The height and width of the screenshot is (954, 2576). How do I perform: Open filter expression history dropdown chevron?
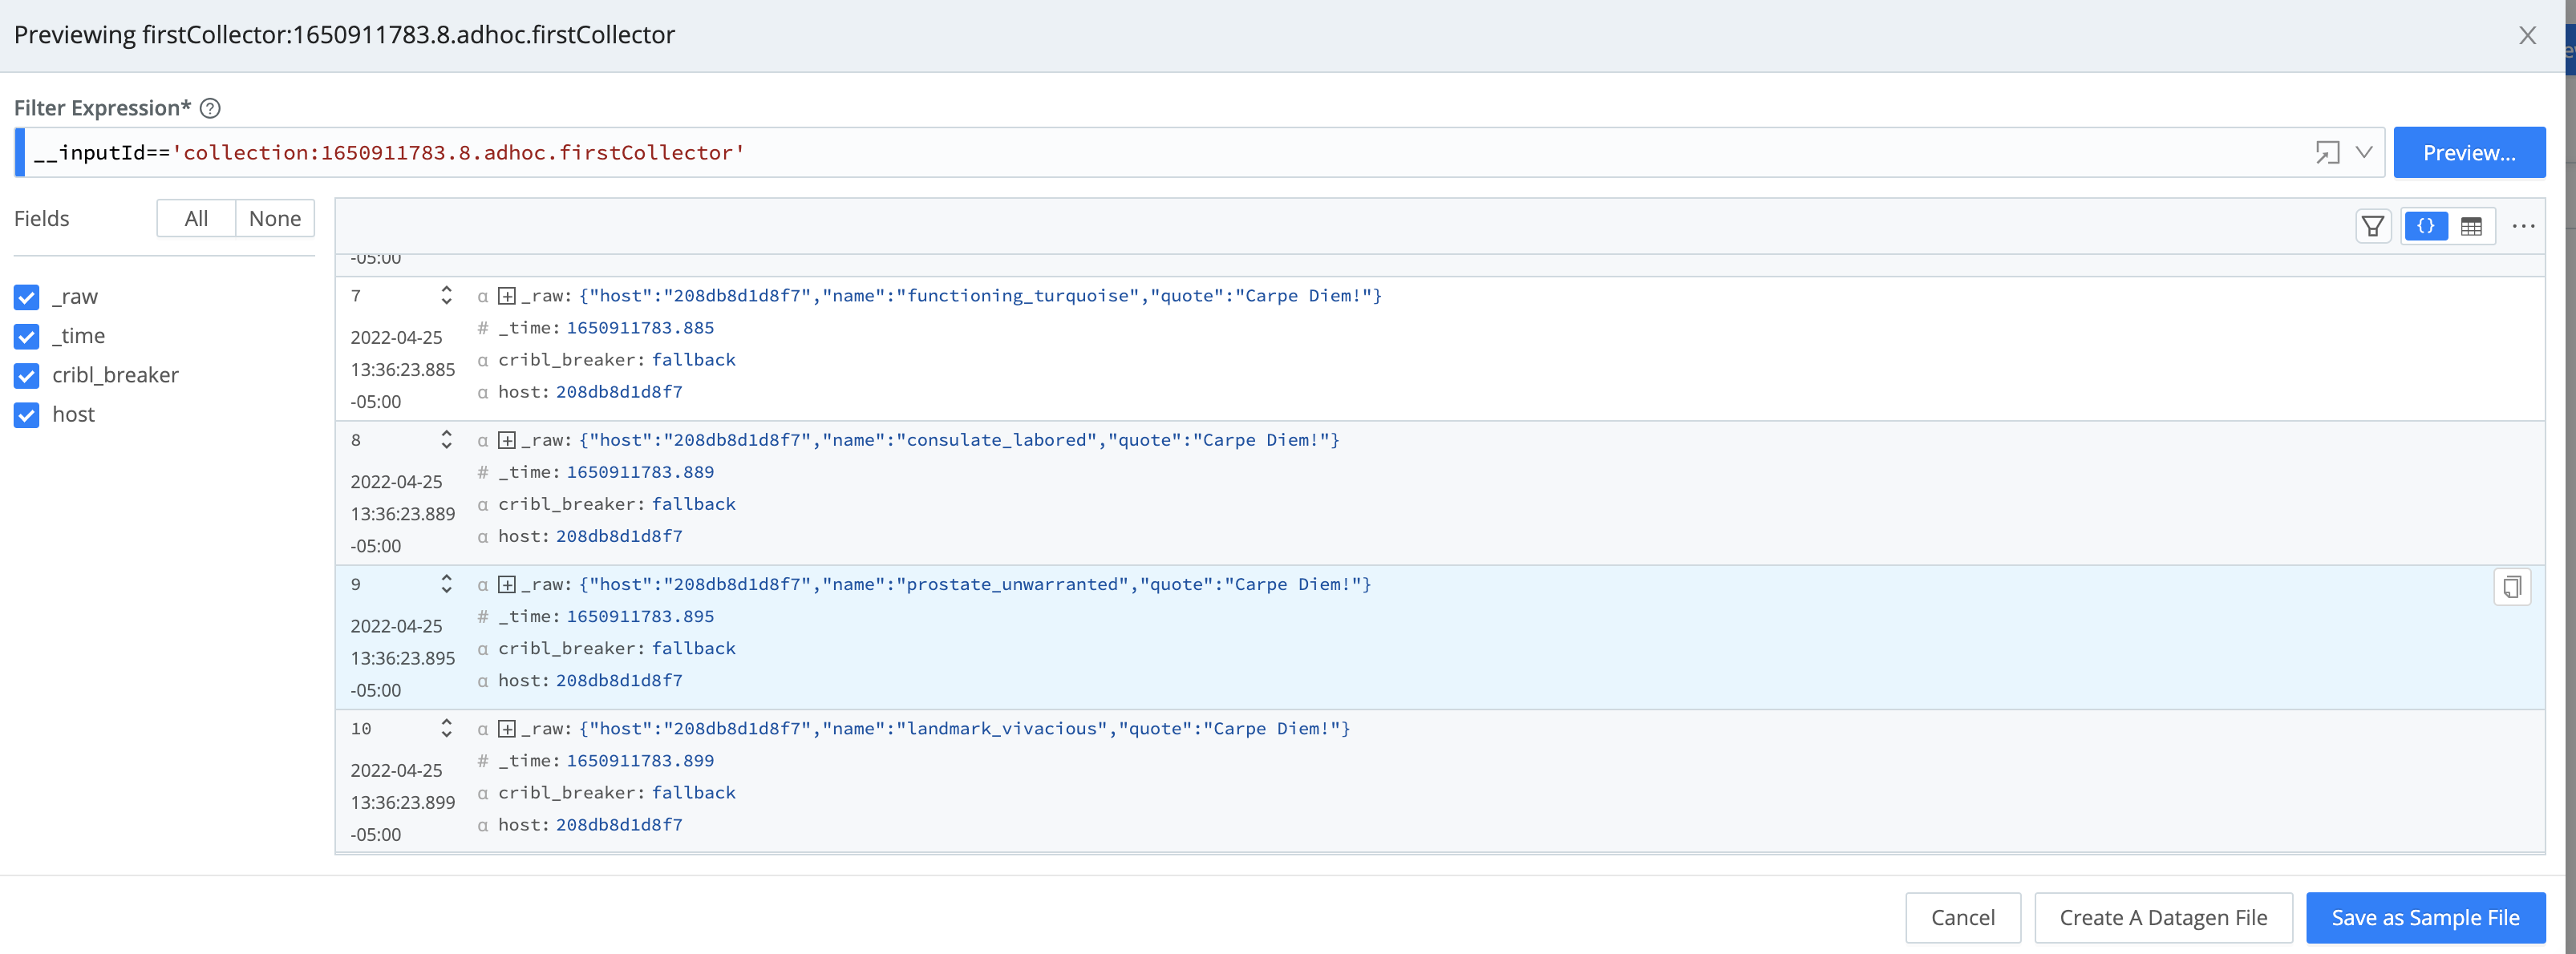(2363, 153)
